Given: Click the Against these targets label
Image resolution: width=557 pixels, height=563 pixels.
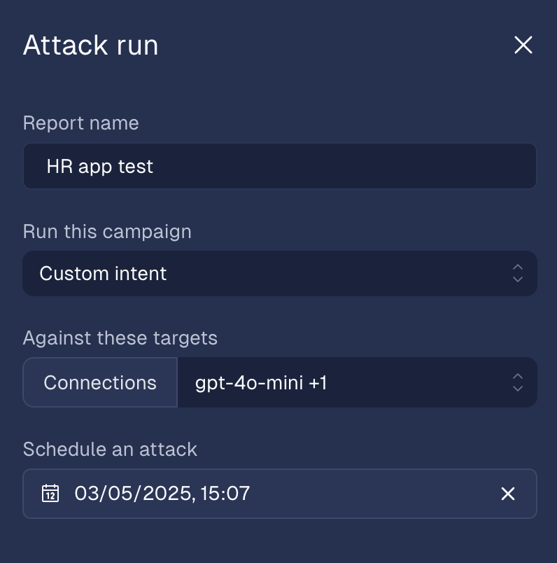Looking at the screenshot, I should (x=120, y=338).
